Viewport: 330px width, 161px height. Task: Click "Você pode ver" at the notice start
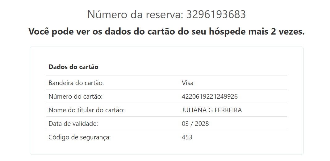point(54,31)
